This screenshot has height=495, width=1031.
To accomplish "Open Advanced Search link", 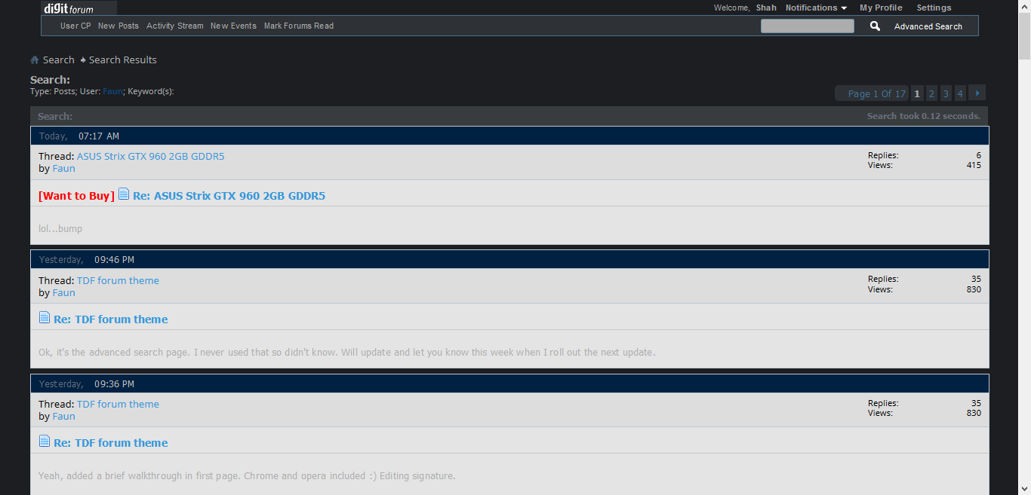I will (x=928, y=26).
